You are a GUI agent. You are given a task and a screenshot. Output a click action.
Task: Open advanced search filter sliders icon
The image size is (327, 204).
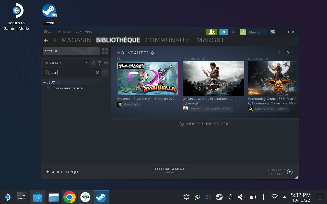coord(105,73)
